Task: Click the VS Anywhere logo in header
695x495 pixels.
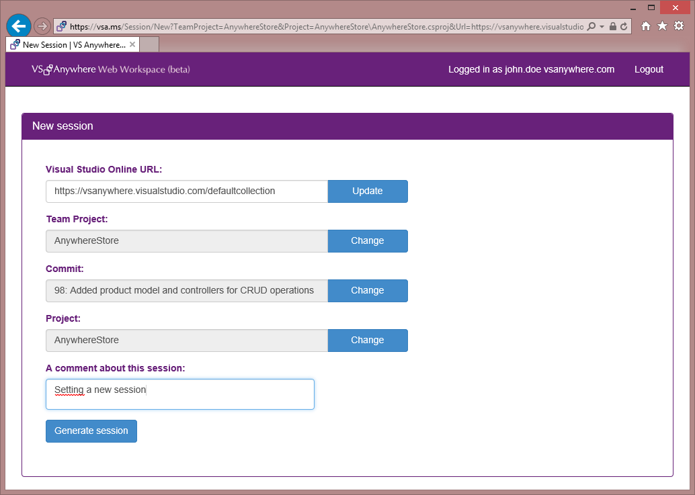Action: [x=110, y=69]
